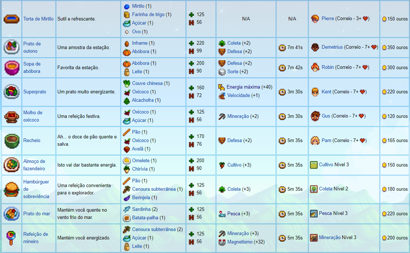The image size is (410, 253).
Task: Click the Prato do mar dish icon
Action: point(11,213)
